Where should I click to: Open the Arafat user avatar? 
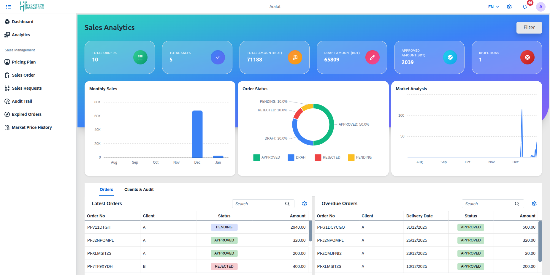541,7
